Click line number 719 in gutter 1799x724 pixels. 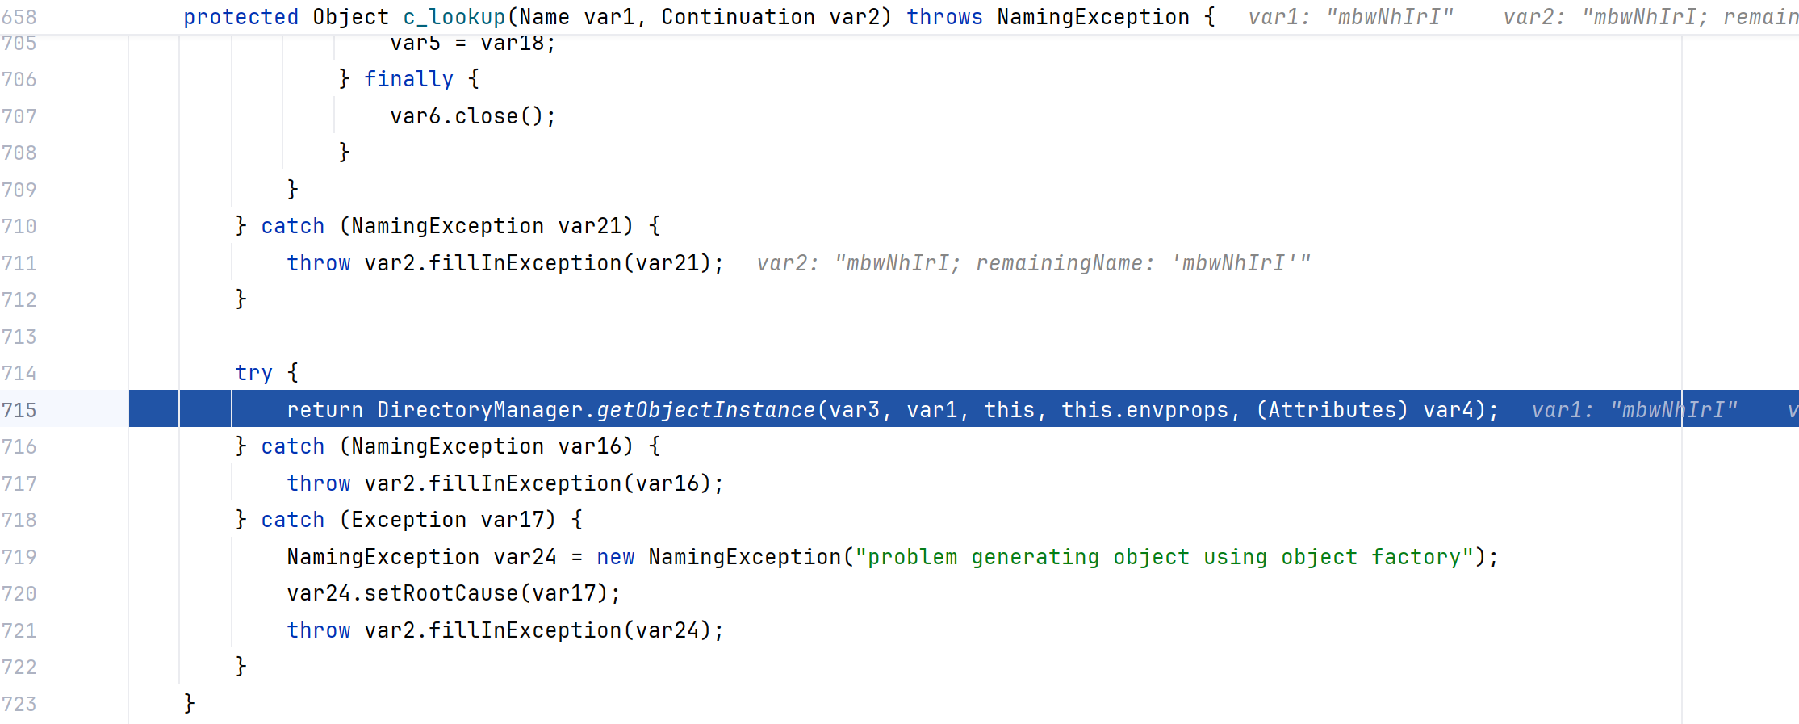[x=19, y=557]
